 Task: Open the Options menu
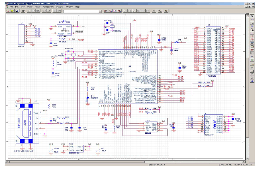[60, 7]
